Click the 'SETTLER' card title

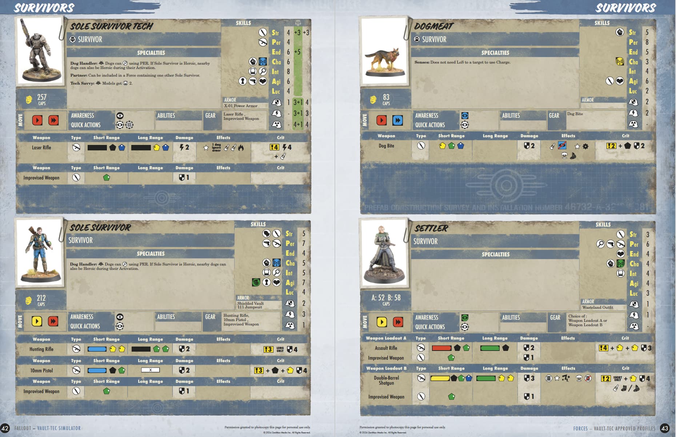click(431, 228)
